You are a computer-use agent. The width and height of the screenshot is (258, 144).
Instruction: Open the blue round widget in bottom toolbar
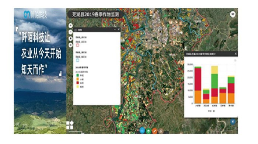[x=142, y=131]
